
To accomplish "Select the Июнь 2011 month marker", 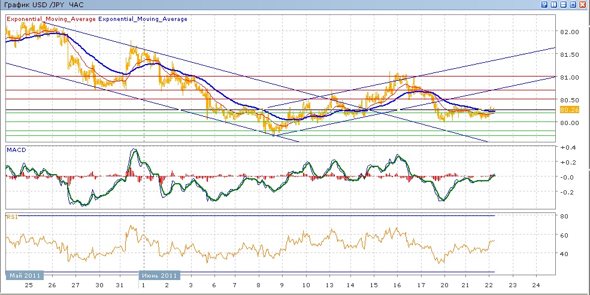I will (161, 275).
